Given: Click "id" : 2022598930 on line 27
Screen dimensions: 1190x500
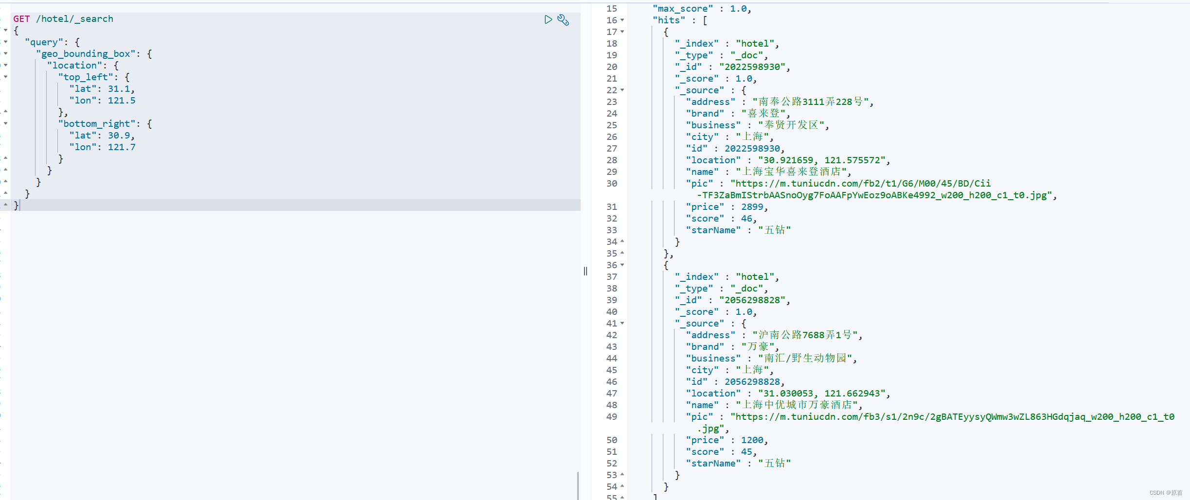Looking at the screenshot, I should [x=735, y=149].
